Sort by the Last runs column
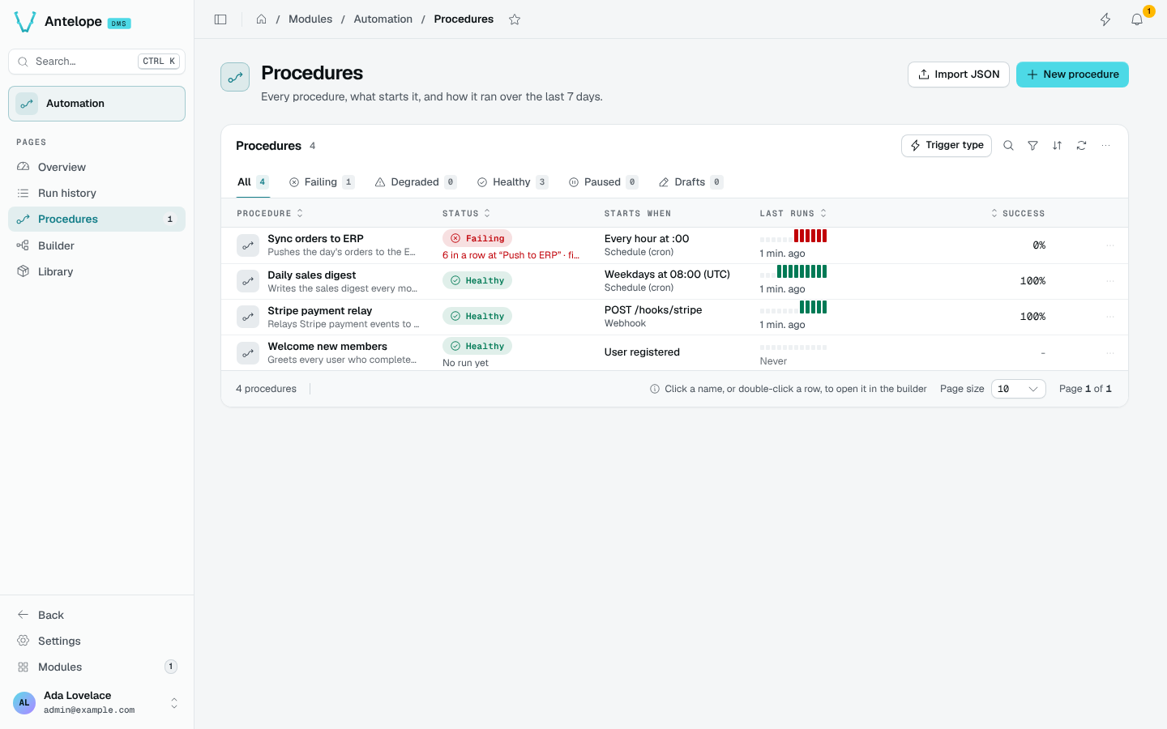 (x=793, y=214)
